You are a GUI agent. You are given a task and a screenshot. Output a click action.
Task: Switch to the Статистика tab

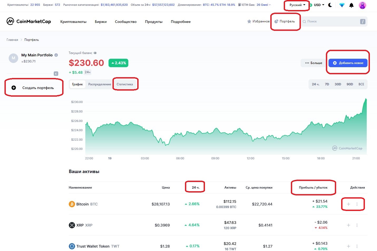(125, 84)
